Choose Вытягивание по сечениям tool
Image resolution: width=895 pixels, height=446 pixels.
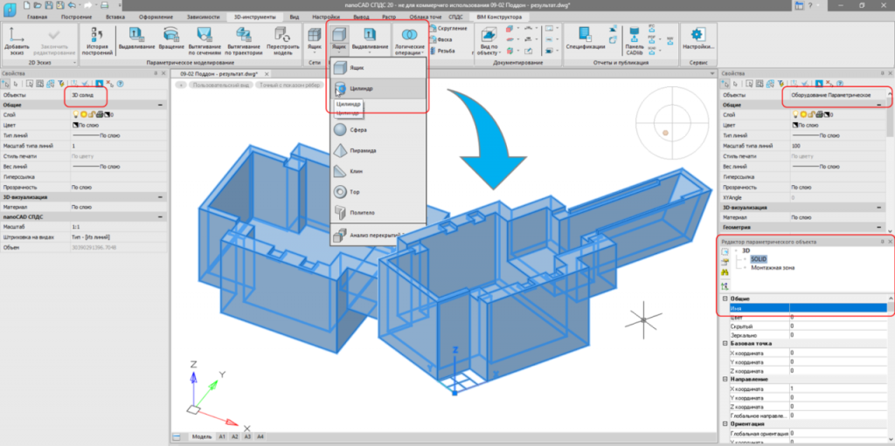tap(204, 41)
